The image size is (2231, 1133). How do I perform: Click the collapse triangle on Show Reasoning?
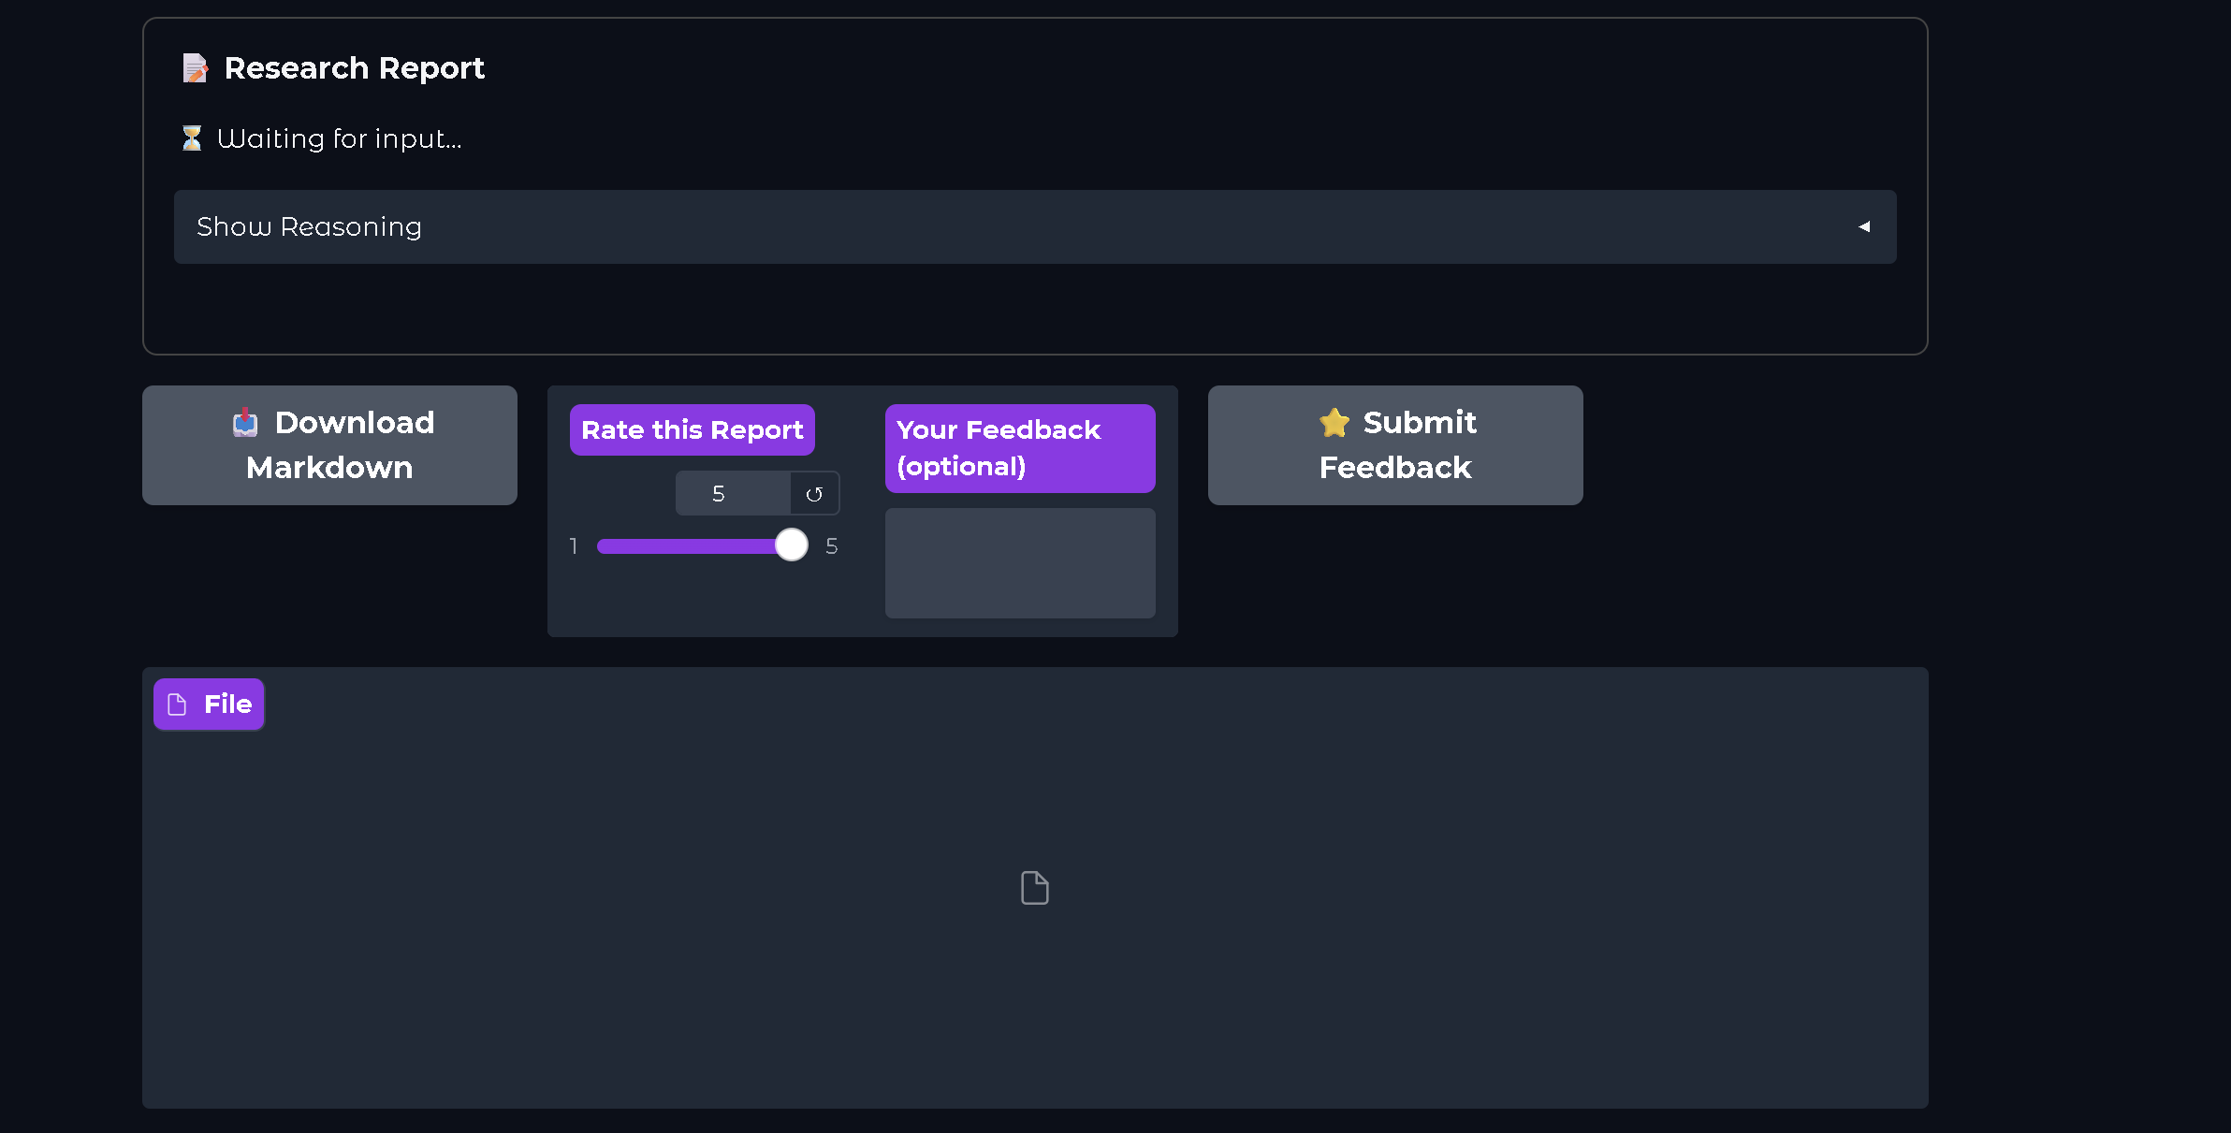tap(1863, 227)
